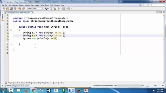Open the Source menu
166x93 pixels.
[x=21, y=5]
